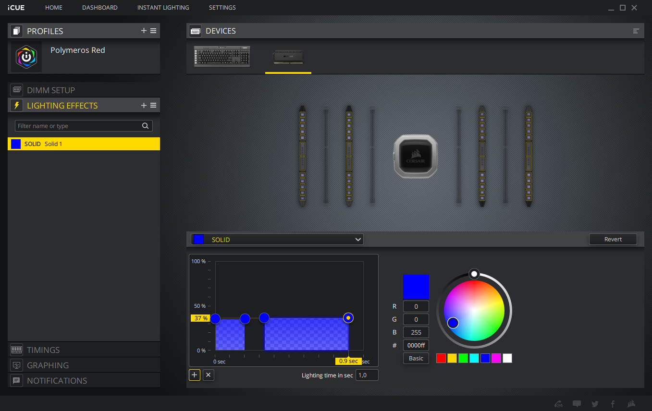
Task: Select the keyboard device thumbnail
Action: tap(222, 56)
